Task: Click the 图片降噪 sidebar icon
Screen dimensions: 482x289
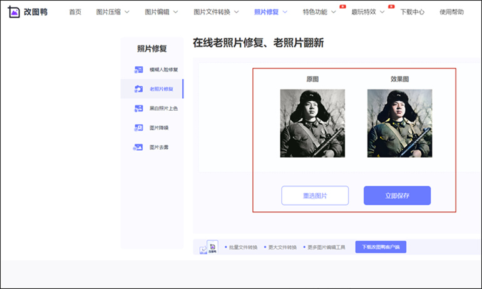Action: click(138, 128)
